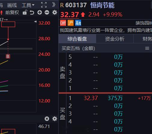Image resolution: width=152 pixels, height=134 pixels.
Task: Click the company description text line
Action: 106,30
